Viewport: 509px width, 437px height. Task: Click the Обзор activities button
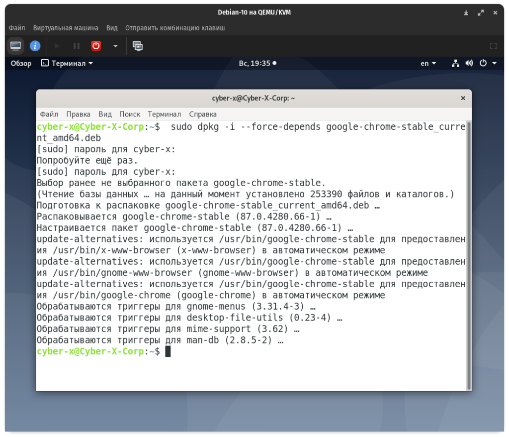coord(21,63)
